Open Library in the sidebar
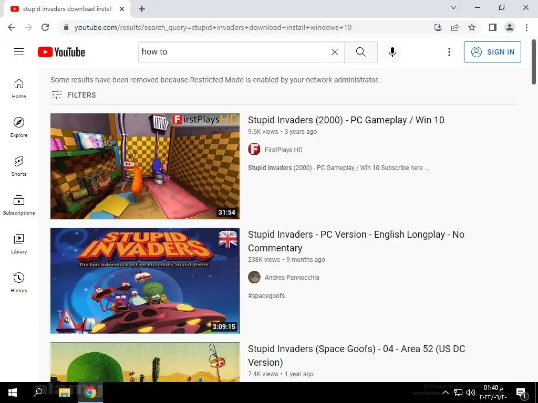 (x=19, y=243)
